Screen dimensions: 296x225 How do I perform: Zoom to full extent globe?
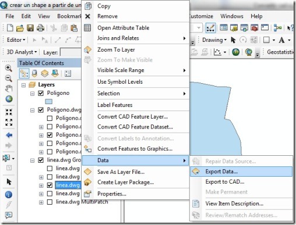click(x=9, y=99)
